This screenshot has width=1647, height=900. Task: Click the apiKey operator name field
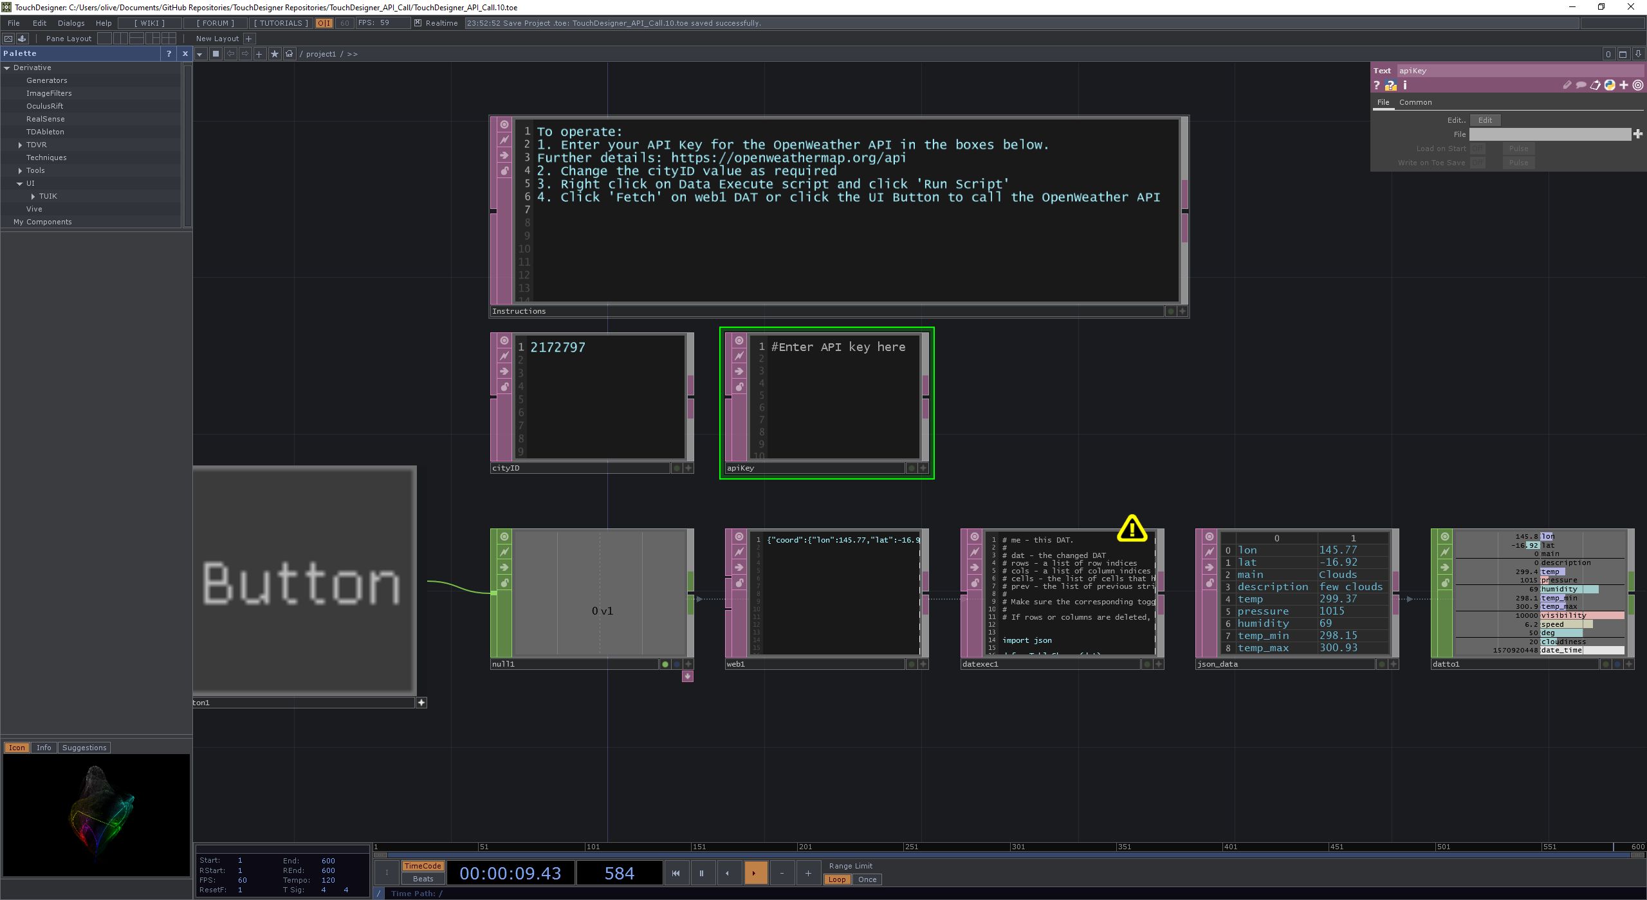click(x=1520, y=71)
